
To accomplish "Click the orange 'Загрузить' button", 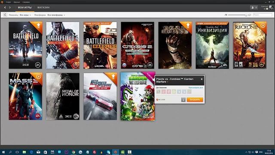I will pos(195,99).
